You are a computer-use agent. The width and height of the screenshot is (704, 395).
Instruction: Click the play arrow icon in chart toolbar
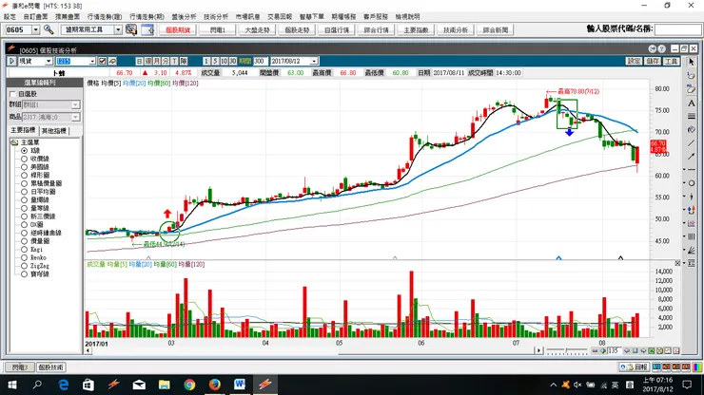pos(12,61)
